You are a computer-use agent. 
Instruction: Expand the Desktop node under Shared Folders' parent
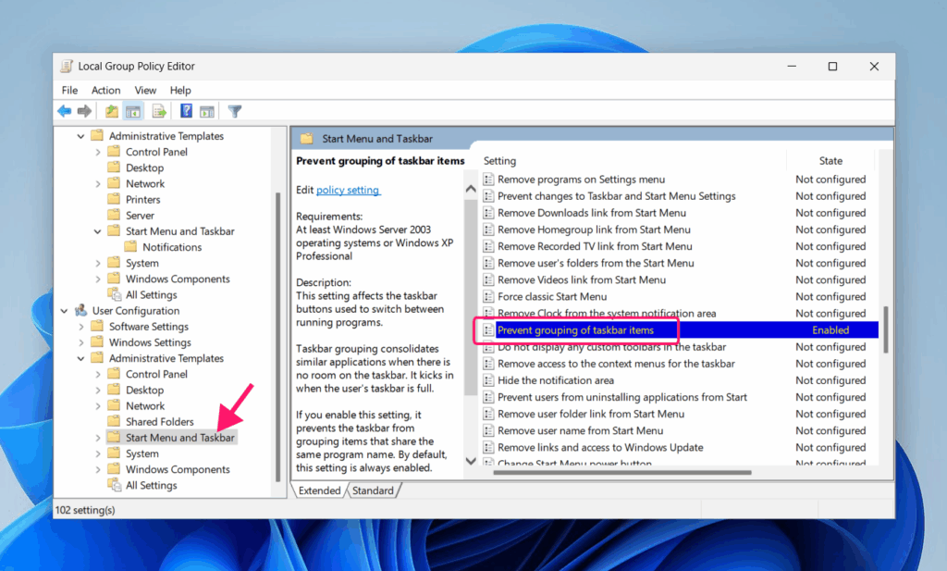coord(98,390)
